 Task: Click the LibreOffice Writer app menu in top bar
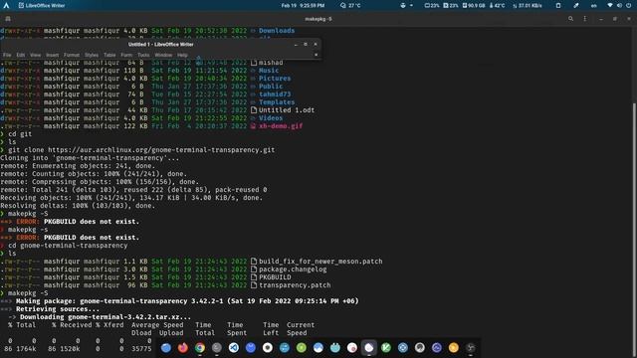[42, 5]
